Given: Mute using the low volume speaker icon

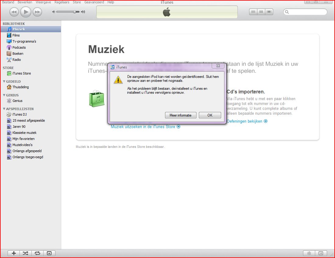Looking at the screenshot, I should pos(54,12).
